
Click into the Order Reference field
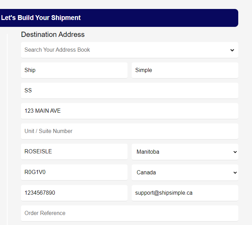(130, 213)
